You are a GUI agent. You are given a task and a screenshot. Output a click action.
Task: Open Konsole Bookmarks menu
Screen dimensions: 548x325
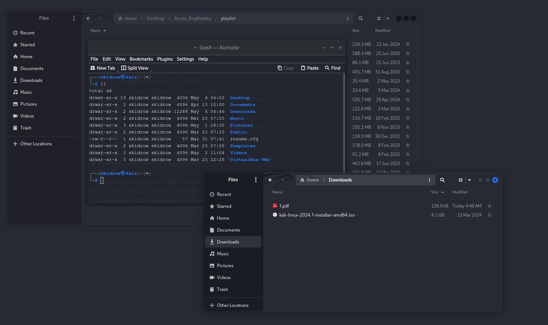tap(141, 59)
